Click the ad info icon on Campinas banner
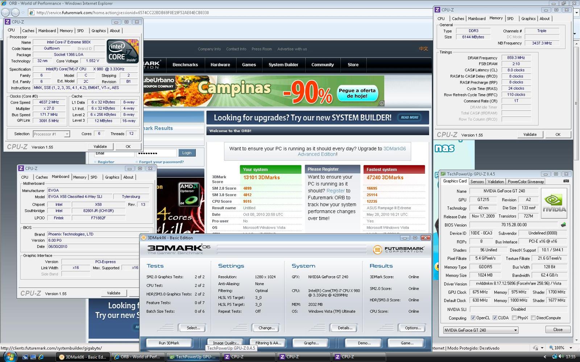 [x=381, y=103]
